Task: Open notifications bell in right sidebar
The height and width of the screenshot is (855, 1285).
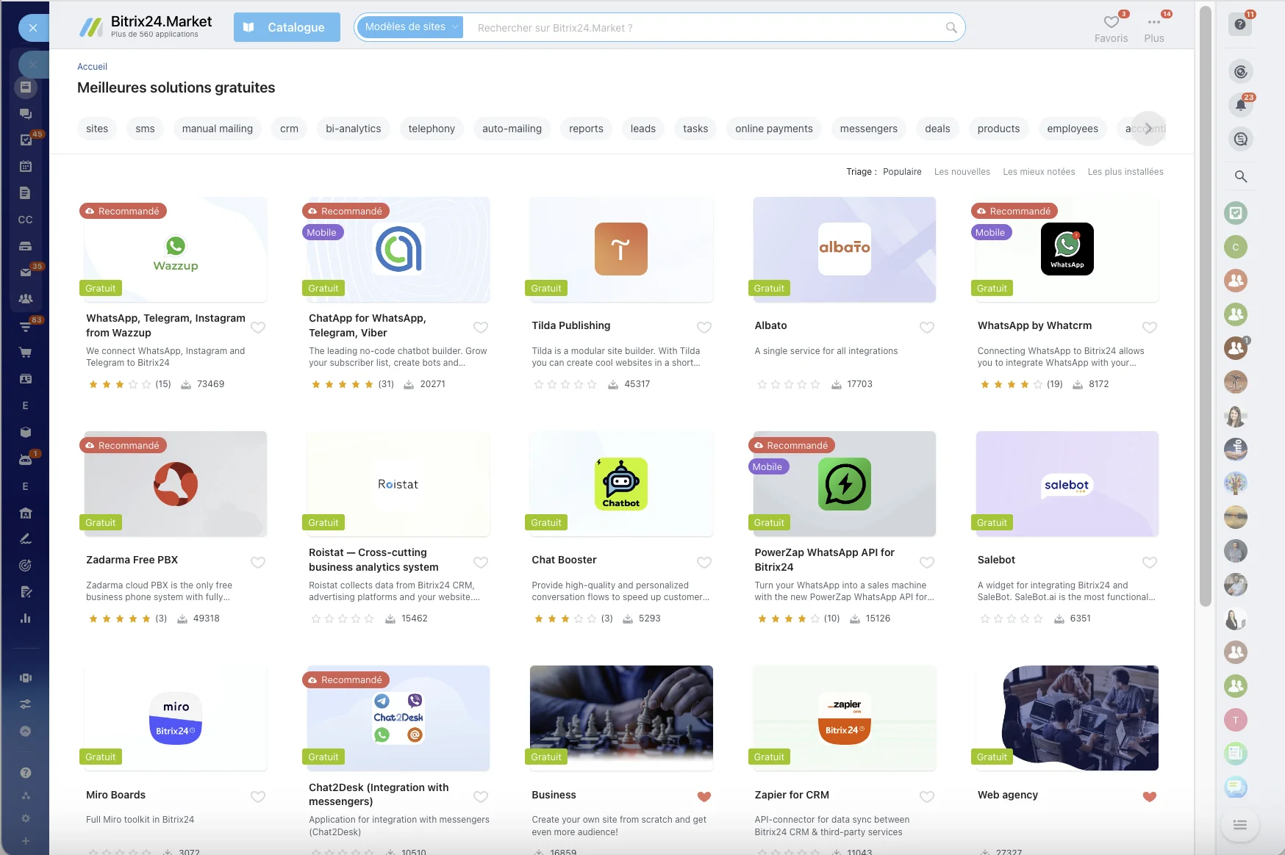Action: click(x=1241, y=105)
